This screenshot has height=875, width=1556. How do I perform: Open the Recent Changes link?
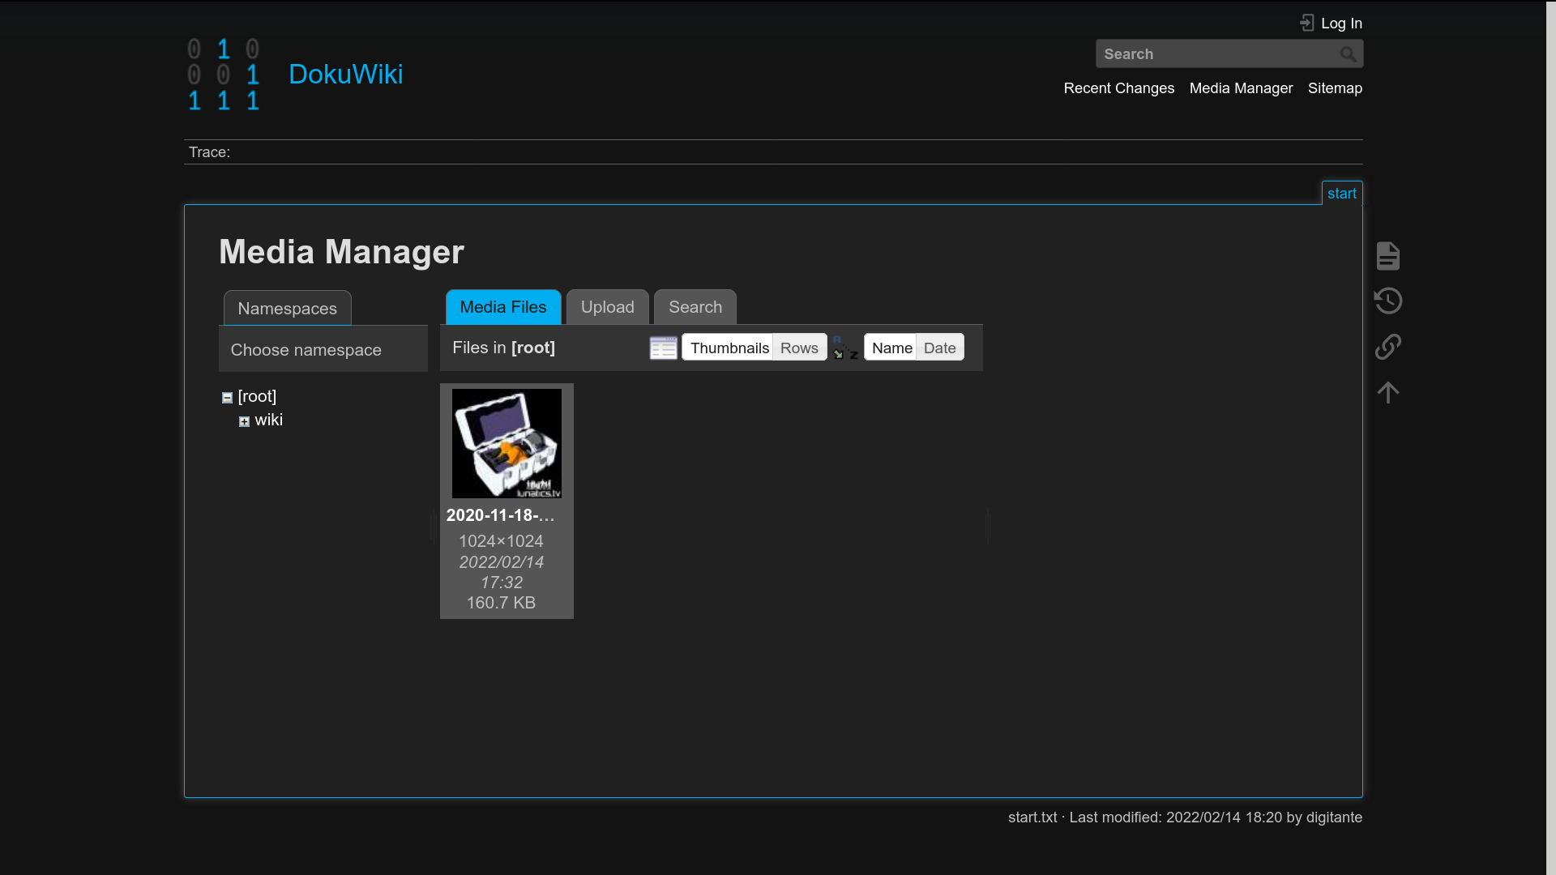click(x=1118, y=88)
